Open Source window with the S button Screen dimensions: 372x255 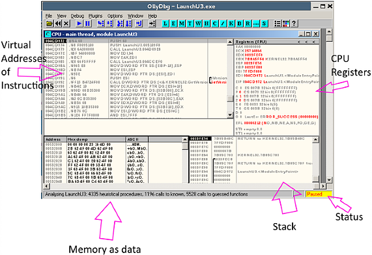[x=264, y=23]
